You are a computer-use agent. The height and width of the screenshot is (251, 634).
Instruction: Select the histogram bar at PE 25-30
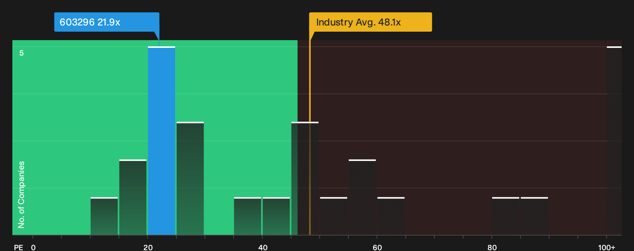click(x=190, y=178)
